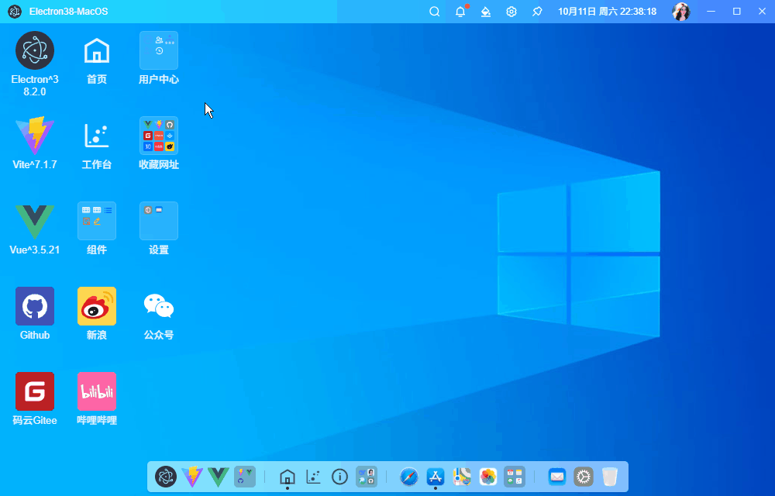Open the 工作台 desktop icon
Screen dimensions: 775x496
pos(97,136)
